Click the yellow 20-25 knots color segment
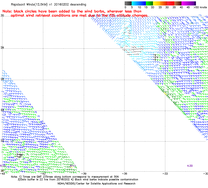The image size is (208, 188). [157, 3]
